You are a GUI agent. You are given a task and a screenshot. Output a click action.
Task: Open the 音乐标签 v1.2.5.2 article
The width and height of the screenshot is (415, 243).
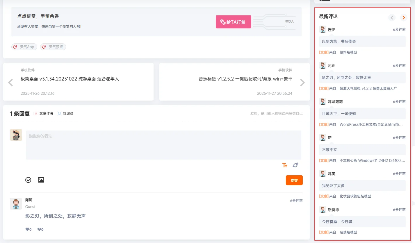click(245, 79)
